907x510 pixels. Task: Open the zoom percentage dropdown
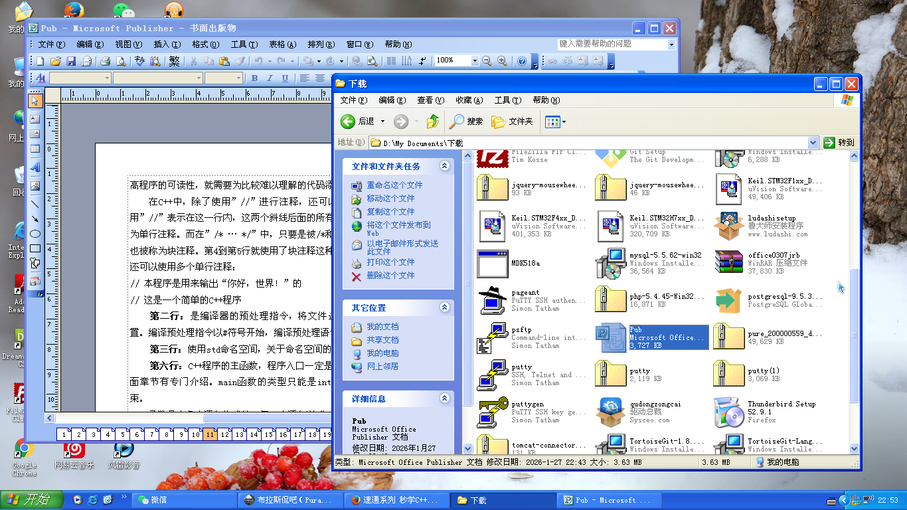(475, 61)
